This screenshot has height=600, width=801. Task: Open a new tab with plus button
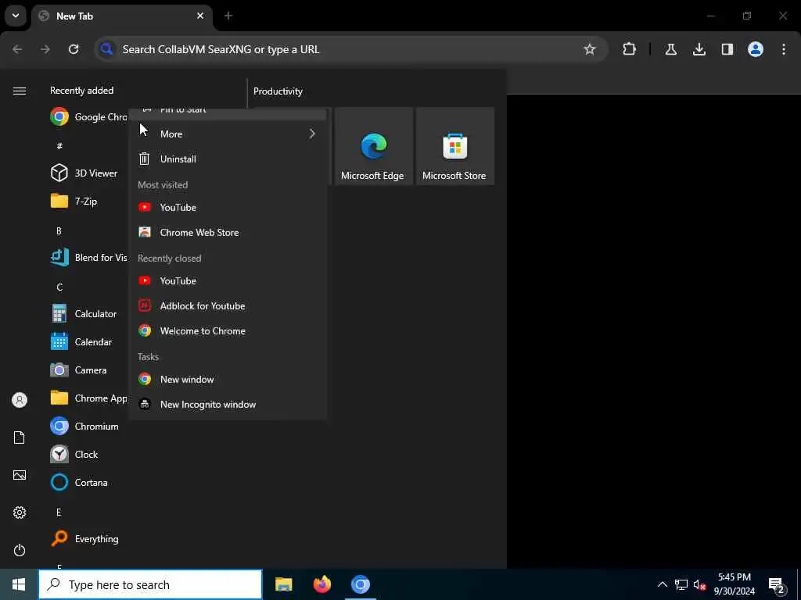coord(228,16)
